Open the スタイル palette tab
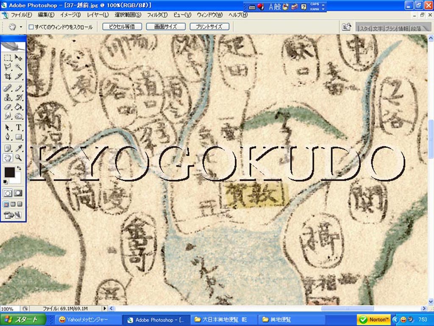Viewport: 434px width, 326px height. (x=365, y=28)
